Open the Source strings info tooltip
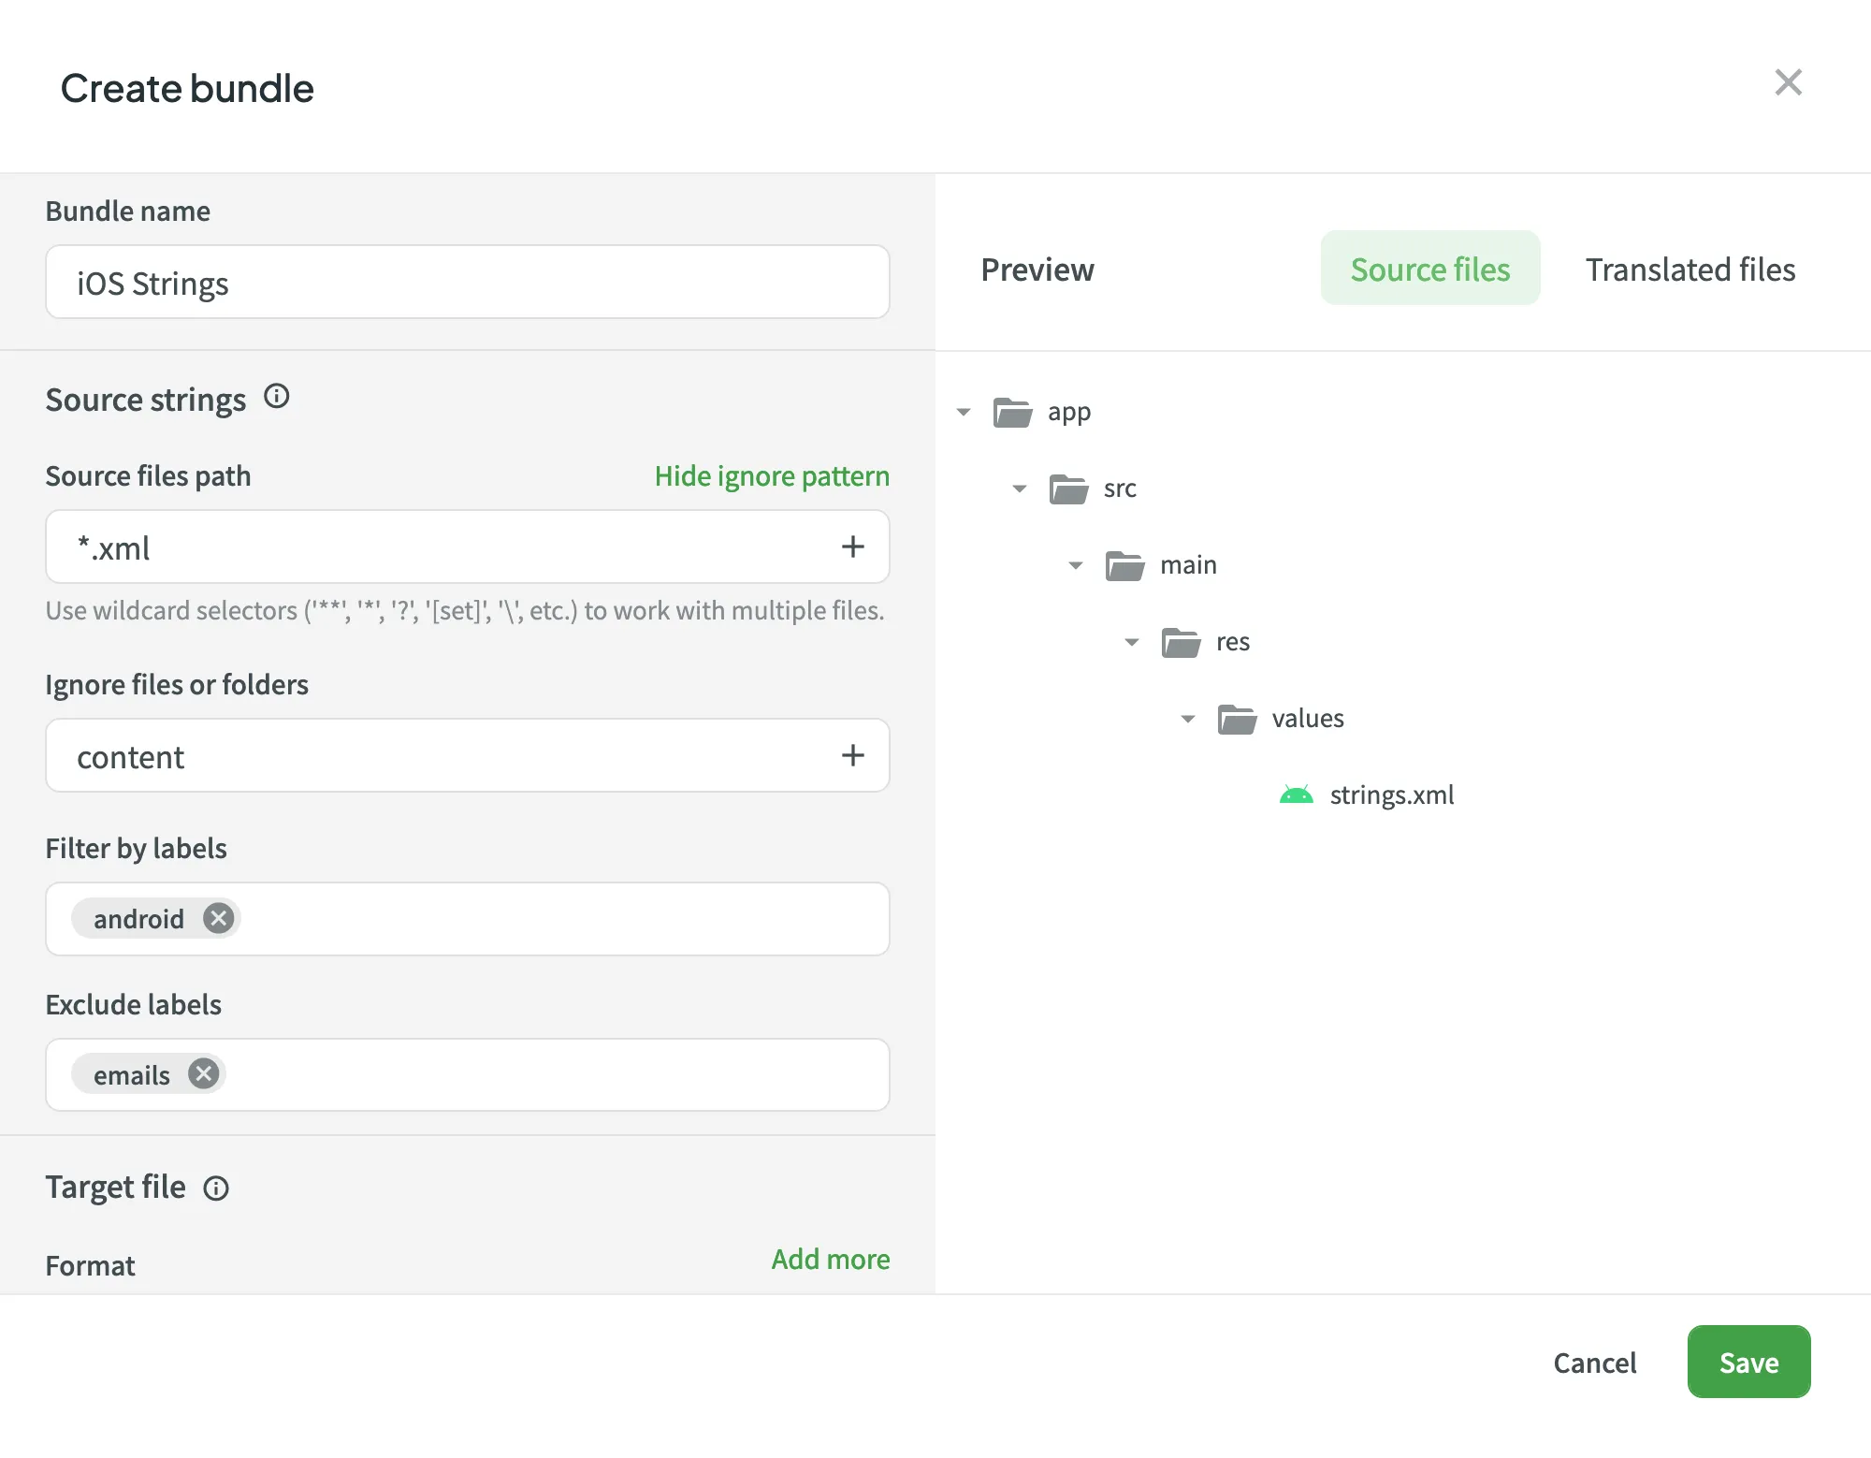The image size is (1871, 1458). [276, 397]
